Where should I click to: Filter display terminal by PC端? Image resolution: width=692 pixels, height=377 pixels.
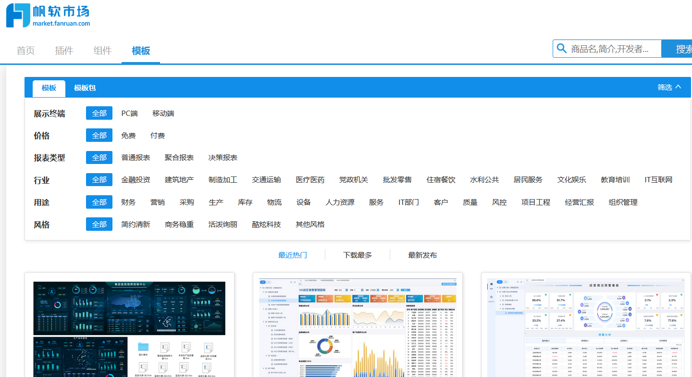(130, 113)
